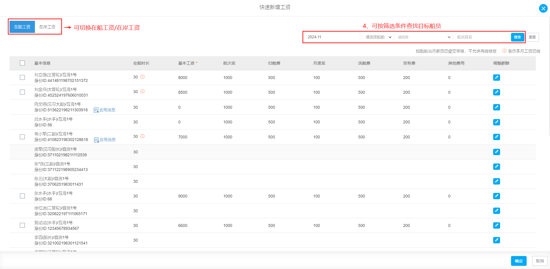Image resolution: width=550 pixels, height=269 pixels.
Task: Click the info icon beside 刘立强's 在船时长
Action: click(x=142, y=77)
